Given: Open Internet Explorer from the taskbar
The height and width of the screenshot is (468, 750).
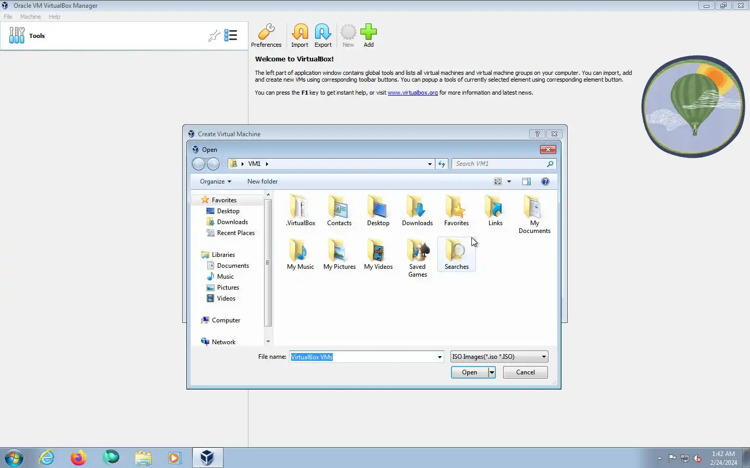Looking at the screenshot, I should (x=47, y=458).
